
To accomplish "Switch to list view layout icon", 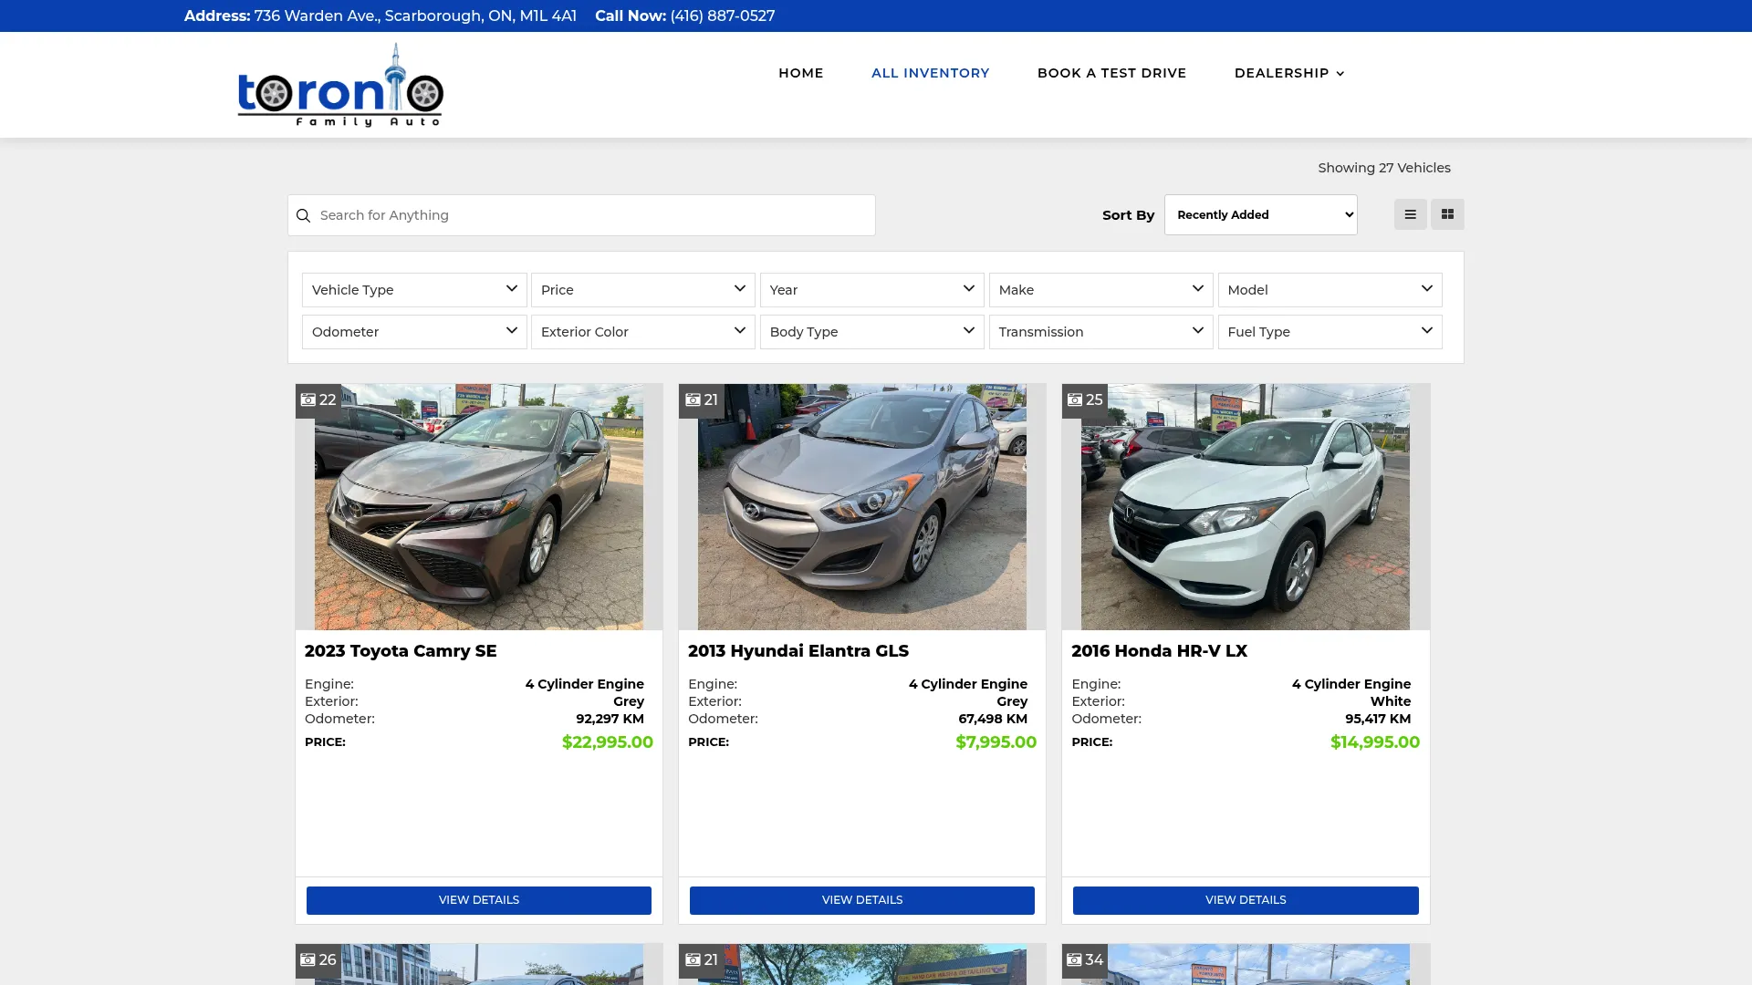I will (1410, 214).
